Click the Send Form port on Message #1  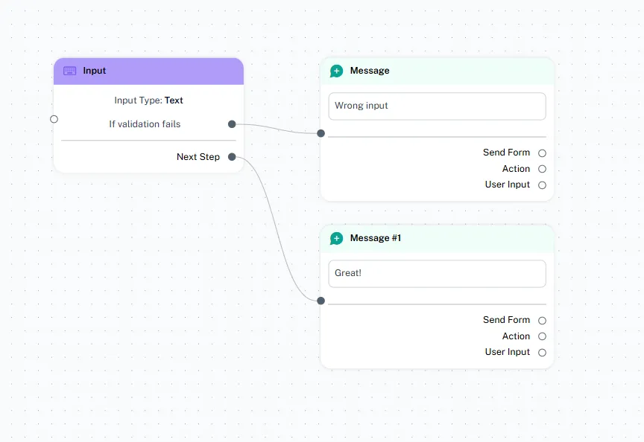[542, 321]
